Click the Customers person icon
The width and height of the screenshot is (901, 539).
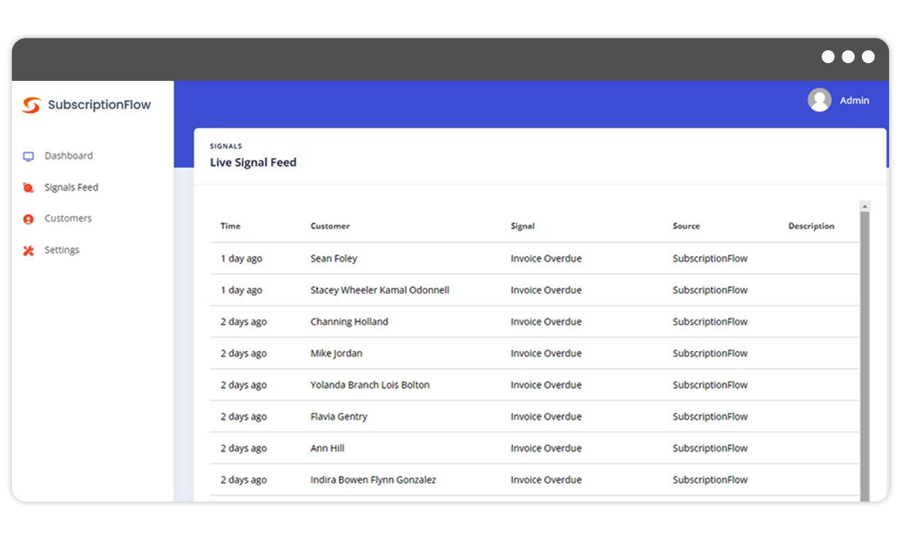click(28, 219)
